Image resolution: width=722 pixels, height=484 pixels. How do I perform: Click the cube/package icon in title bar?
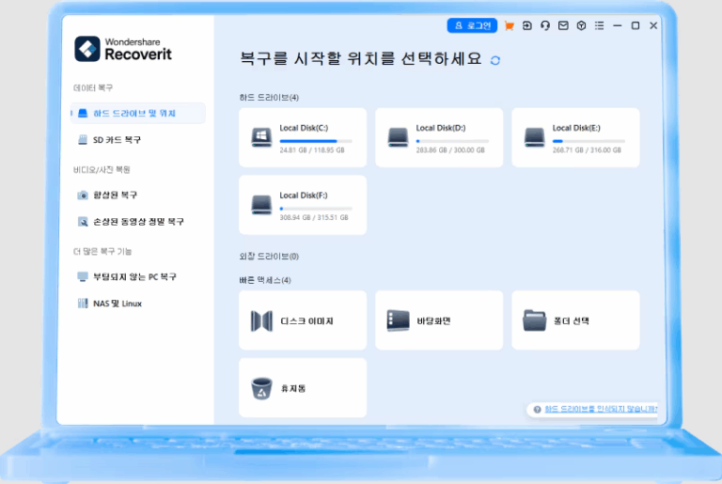(x=581, y=25)
